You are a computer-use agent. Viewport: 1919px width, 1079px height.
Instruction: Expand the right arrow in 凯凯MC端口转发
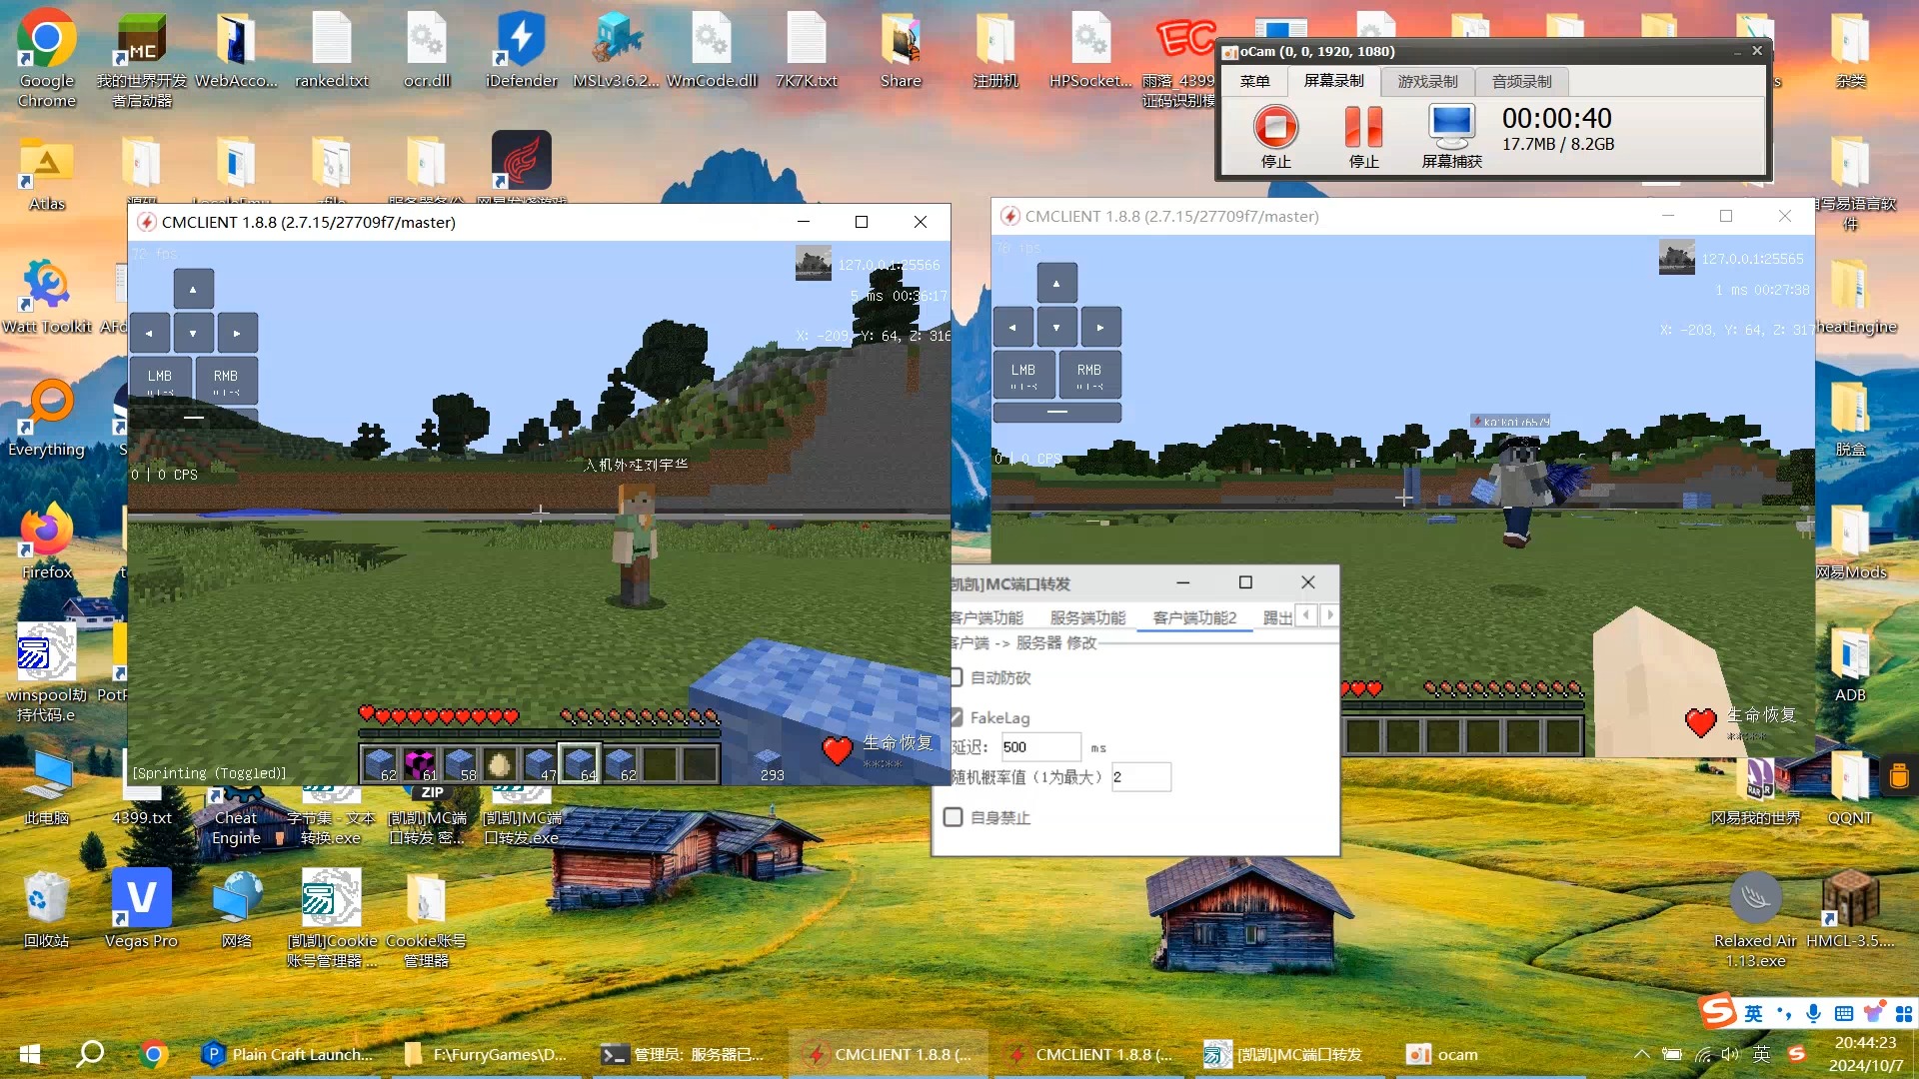point(1330,615)
